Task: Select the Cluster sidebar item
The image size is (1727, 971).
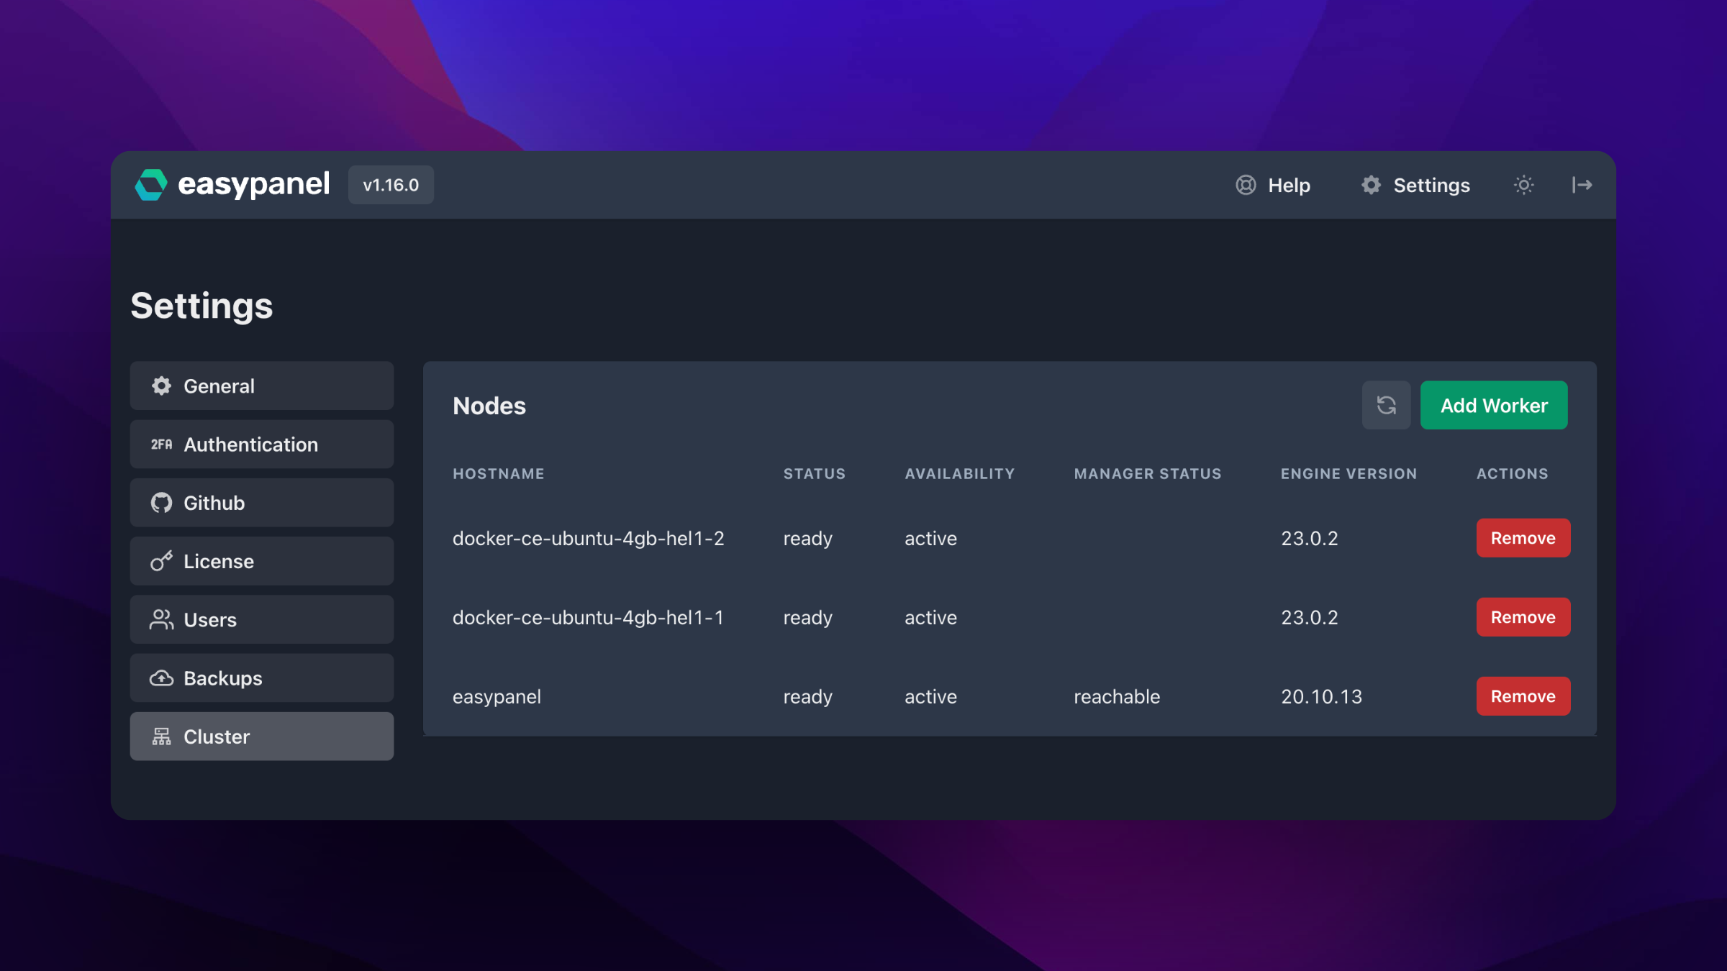Action: (x=262, y=737)
